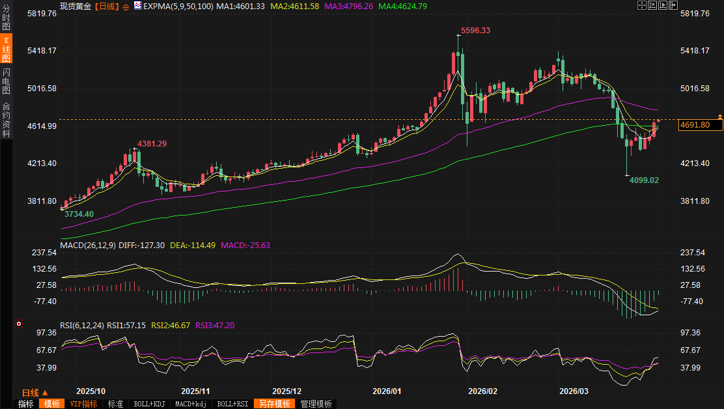Select the K线图 candlestick view tab

[x=6, y=49]
